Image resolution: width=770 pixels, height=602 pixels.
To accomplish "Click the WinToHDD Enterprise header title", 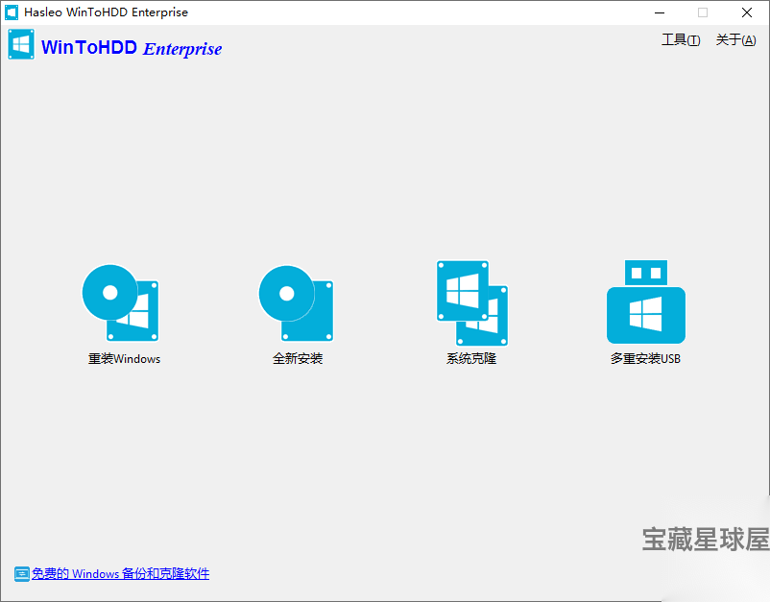I will click(132, 48).
